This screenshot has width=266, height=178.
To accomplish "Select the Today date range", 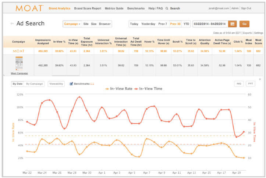I will [x=134, y=24].
